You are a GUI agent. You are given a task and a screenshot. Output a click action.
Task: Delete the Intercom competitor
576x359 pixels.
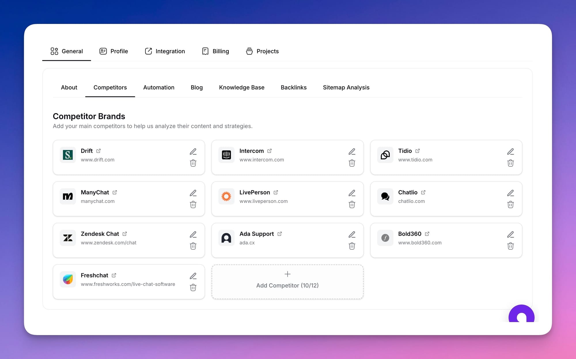(x=352, y=163)
